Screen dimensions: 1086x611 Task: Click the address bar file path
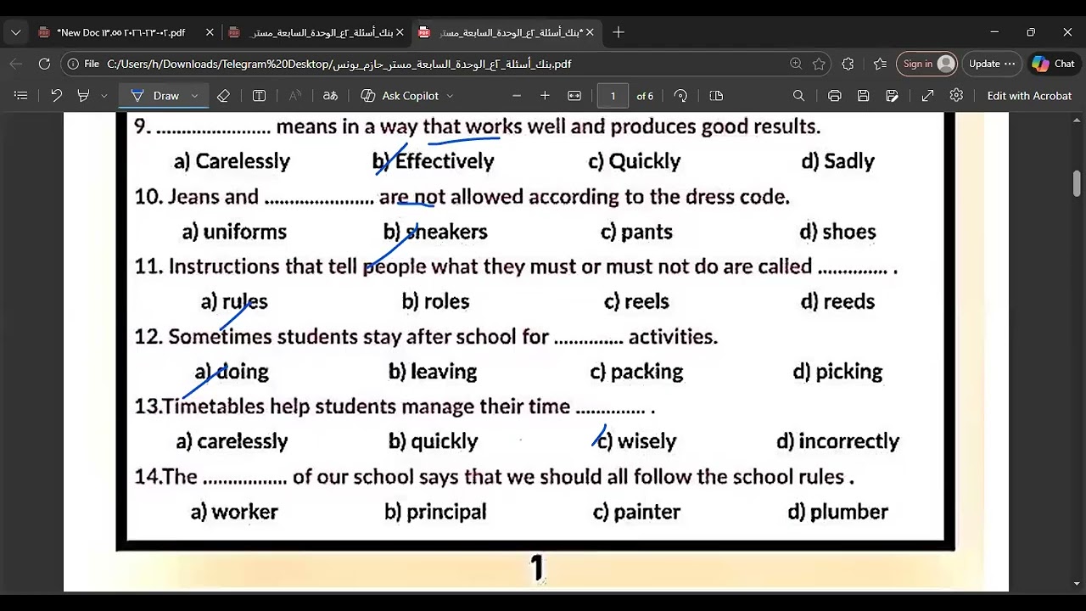[339, 64]
